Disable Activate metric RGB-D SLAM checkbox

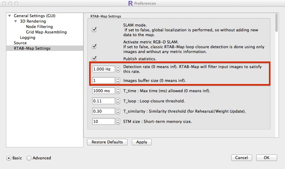coord(94,46)
